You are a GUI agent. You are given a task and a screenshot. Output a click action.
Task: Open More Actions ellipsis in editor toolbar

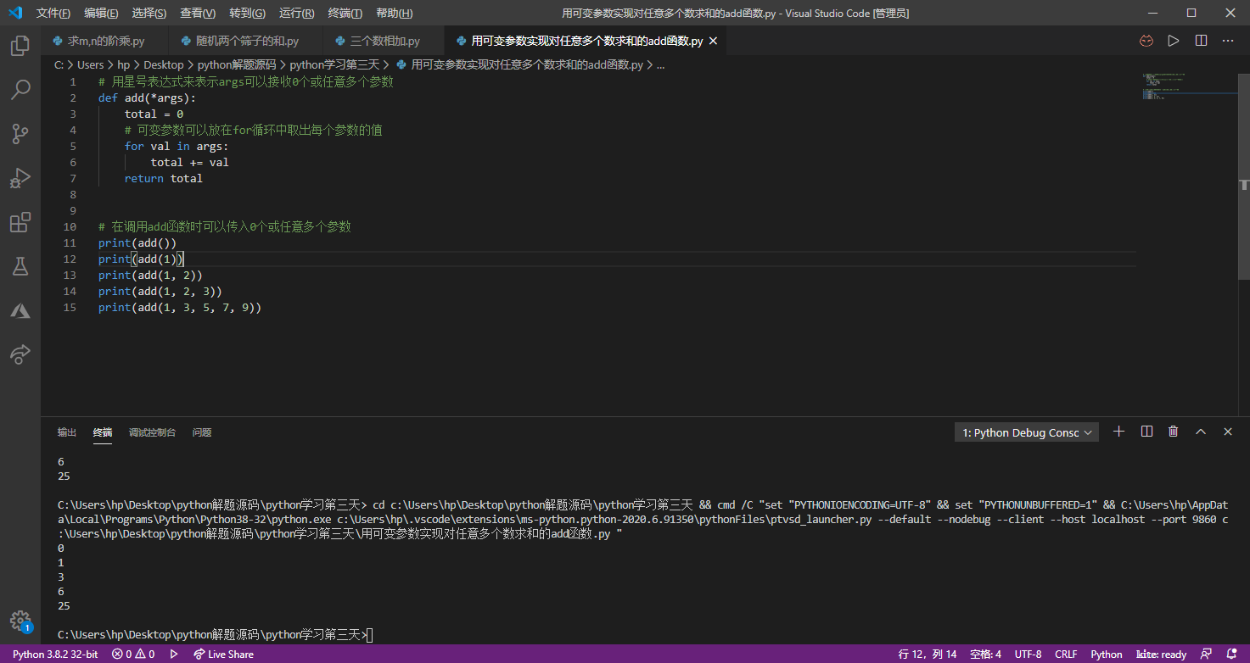point(1228,41)
